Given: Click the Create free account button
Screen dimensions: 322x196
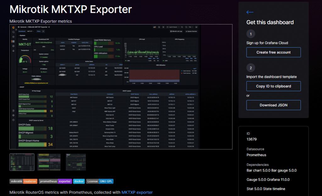Looking at the screenshot, I should (x=273, y=52).
